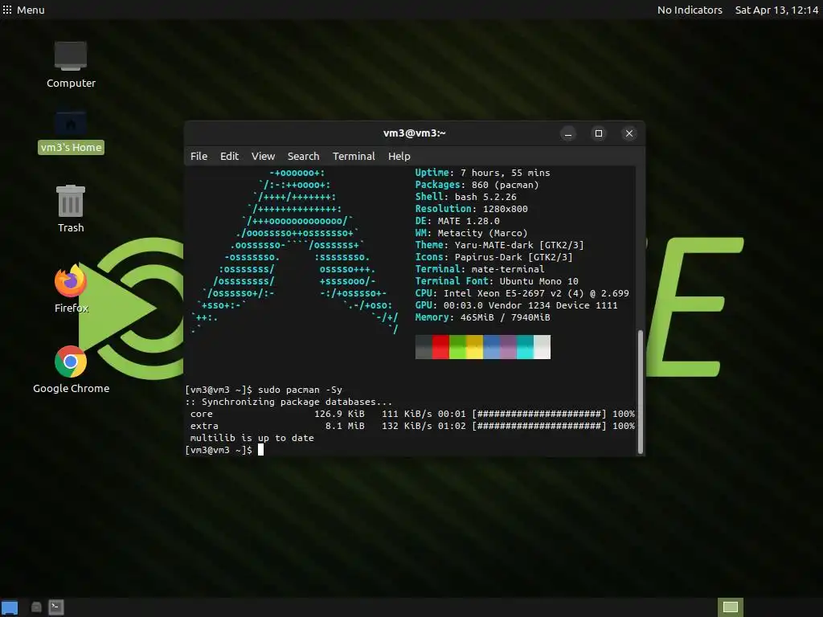Image resolution: width=823 pixels, height=617 pixels.
Task: Launch Firefox from the desktop
Action: pos(71,280)
